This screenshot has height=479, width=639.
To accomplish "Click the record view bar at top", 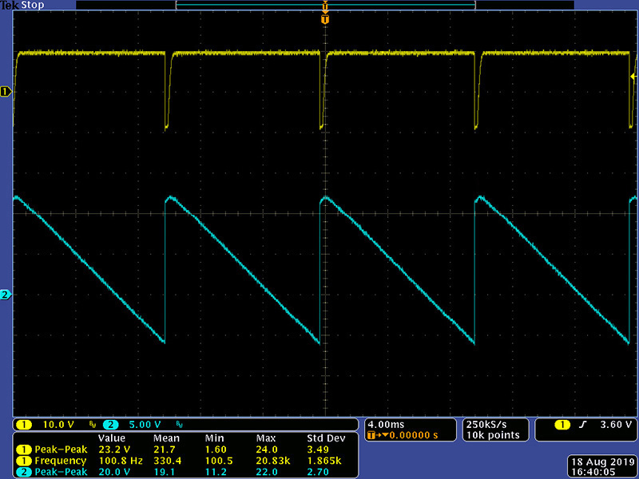I will [x=324, y=6].
